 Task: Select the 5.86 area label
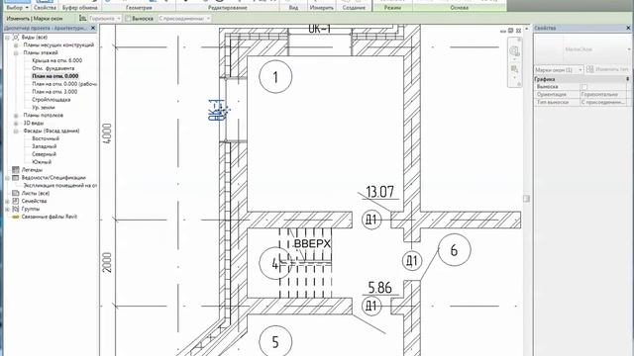coord(380,288)
